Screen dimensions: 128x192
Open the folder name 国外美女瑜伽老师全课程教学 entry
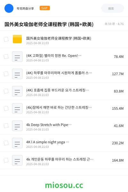point(59,38)
